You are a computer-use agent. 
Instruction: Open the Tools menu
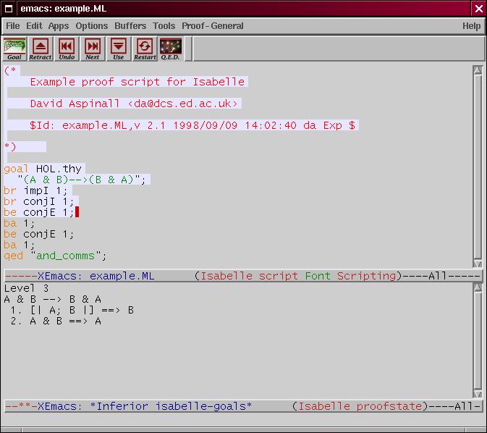[164, 26]
